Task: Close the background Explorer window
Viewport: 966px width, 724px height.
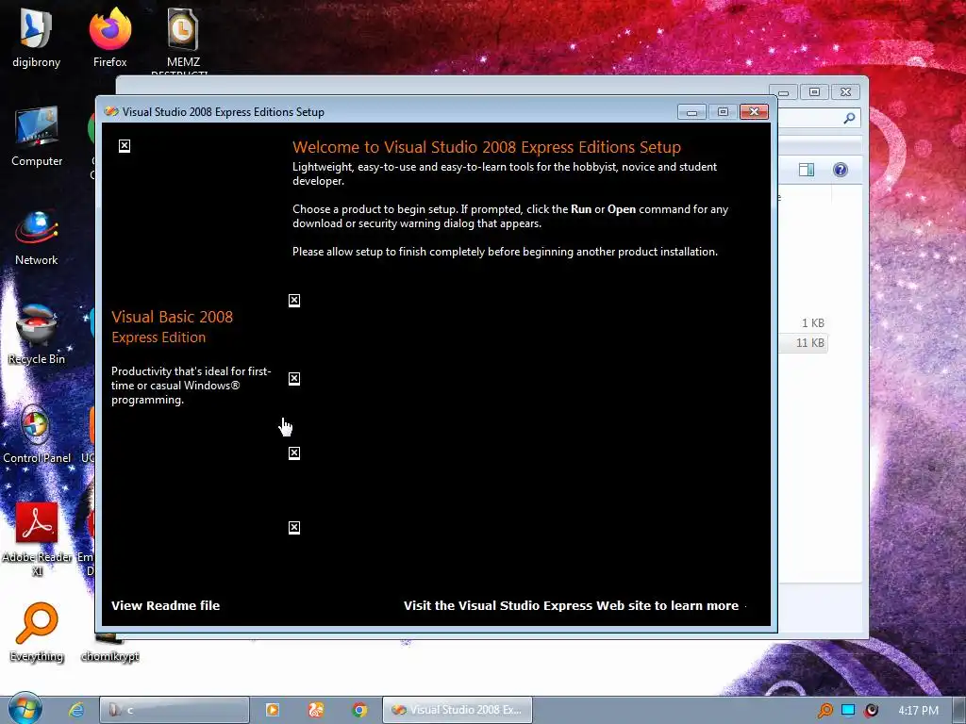Action: tap(845, 91)
